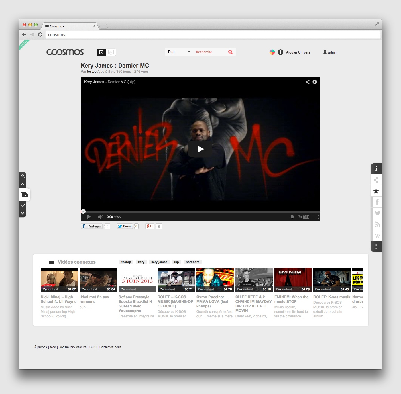Open Oxmo Puccino MAMA LOVA thumbnail
401x394 pixels.
tap(215, 280)
